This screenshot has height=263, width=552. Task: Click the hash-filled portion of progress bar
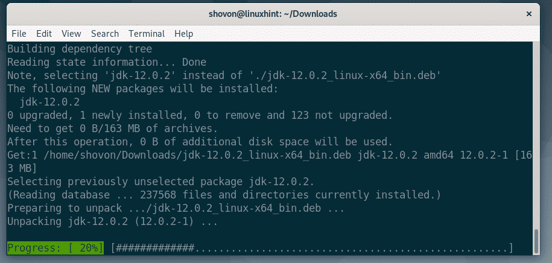(156, 248)
